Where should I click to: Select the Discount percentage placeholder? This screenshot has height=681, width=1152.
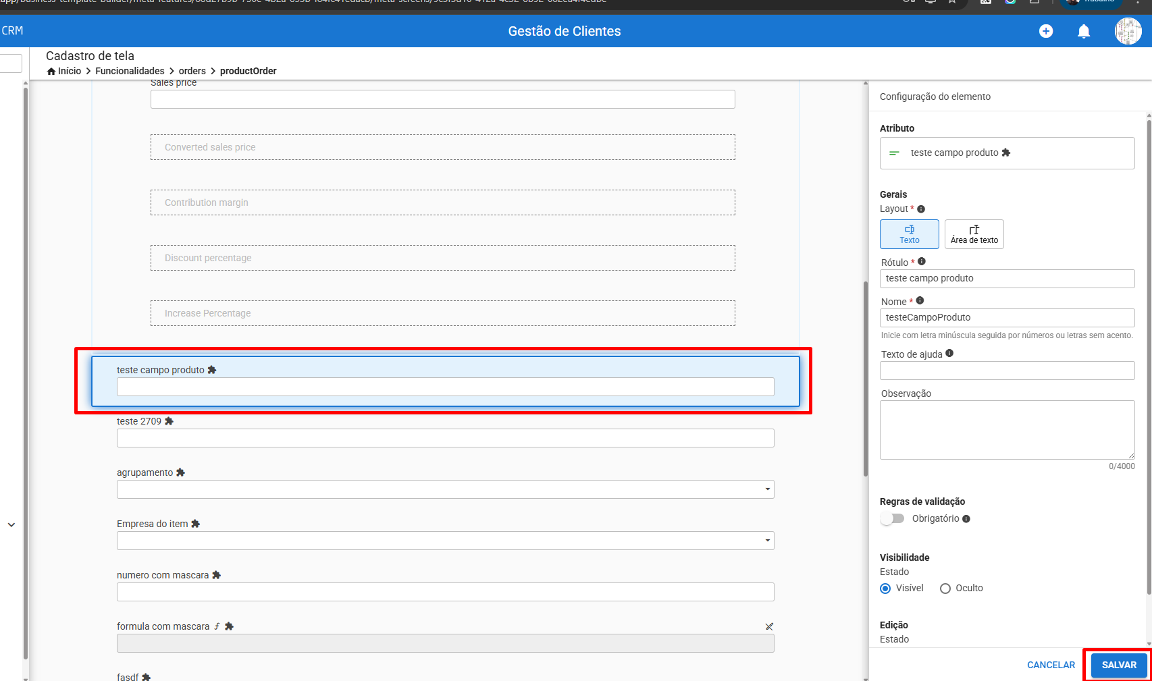[x=443, y=258]
